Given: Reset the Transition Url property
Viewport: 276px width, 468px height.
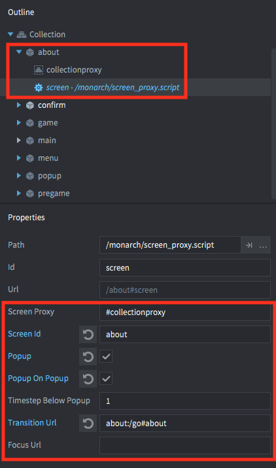Looking at the screenshot, I should pyautogui.click(x=88, y=423).
